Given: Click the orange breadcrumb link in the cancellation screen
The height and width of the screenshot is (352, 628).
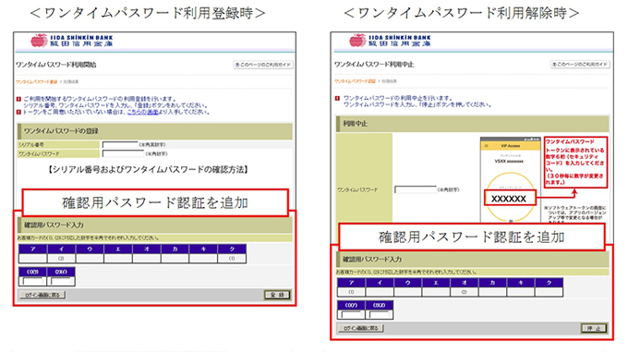Looking at the screenshot, I should tap(355, 81).
